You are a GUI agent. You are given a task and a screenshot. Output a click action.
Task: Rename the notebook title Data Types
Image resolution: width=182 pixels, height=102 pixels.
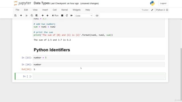click(x=42, y=3)
